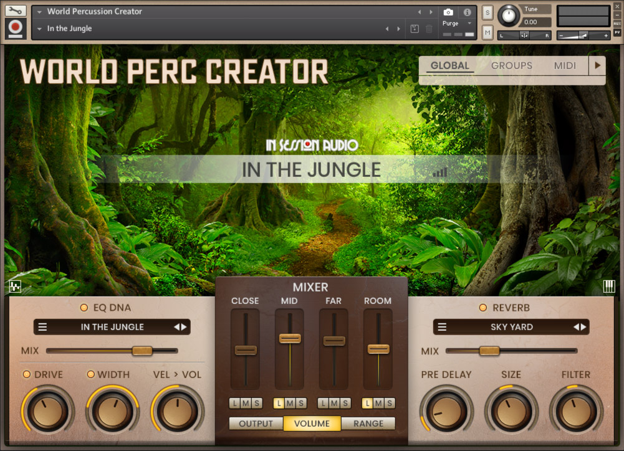Select the OUTPUT mixer tab
This screenshot has height=451, width=624.
click(x=256, y=424)
